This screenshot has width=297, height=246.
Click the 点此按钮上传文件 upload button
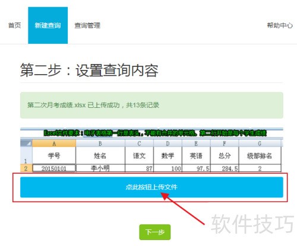pyautogui.click(x=151, y=187)
